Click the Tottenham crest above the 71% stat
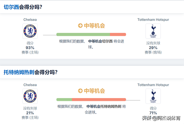The height and width of the screenshot is (124, 184). pos(153,96)
